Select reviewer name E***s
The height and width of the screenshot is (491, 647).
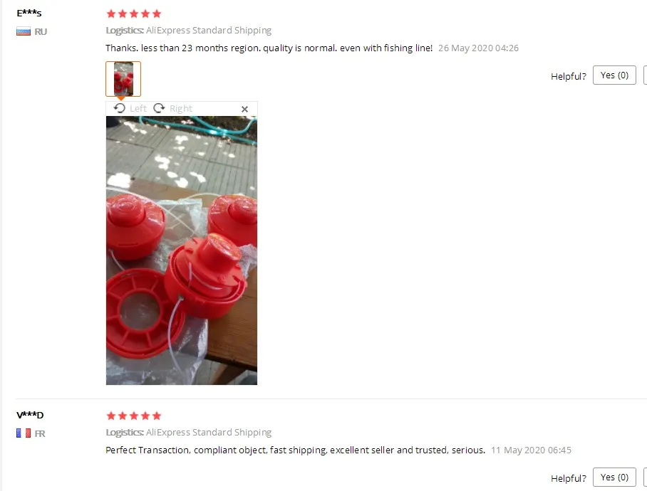[29, 14]
